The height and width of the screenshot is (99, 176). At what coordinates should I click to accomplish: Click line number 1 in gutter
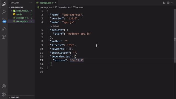(42, 11)
